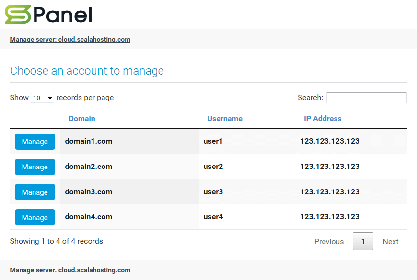Click the bottom Manage server: cloud.scalahosting.com link
The height and width of the screenshot is (280, 417).
[70, 270]
